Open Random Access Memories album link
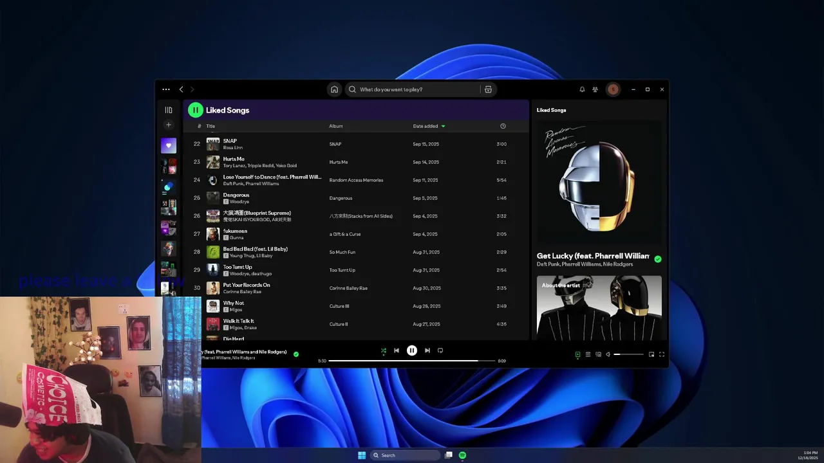This screenshot has height=463, width=824. click(356, 180)
